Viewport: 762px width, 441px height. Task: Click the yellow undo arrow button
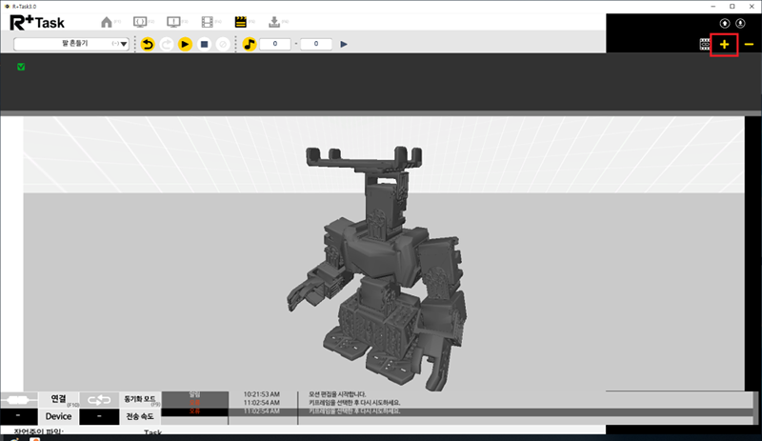[148, 44]
